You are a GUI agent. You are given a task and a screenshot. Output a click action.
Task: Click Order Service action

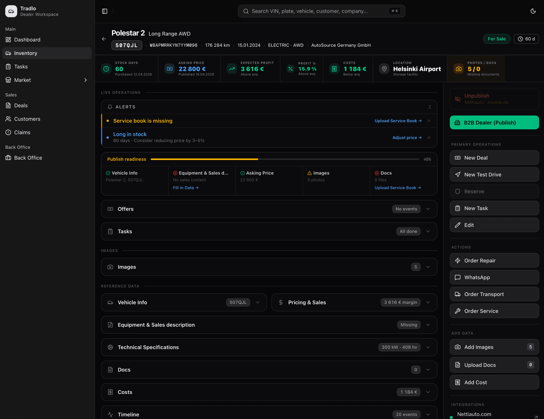(494, 311)
